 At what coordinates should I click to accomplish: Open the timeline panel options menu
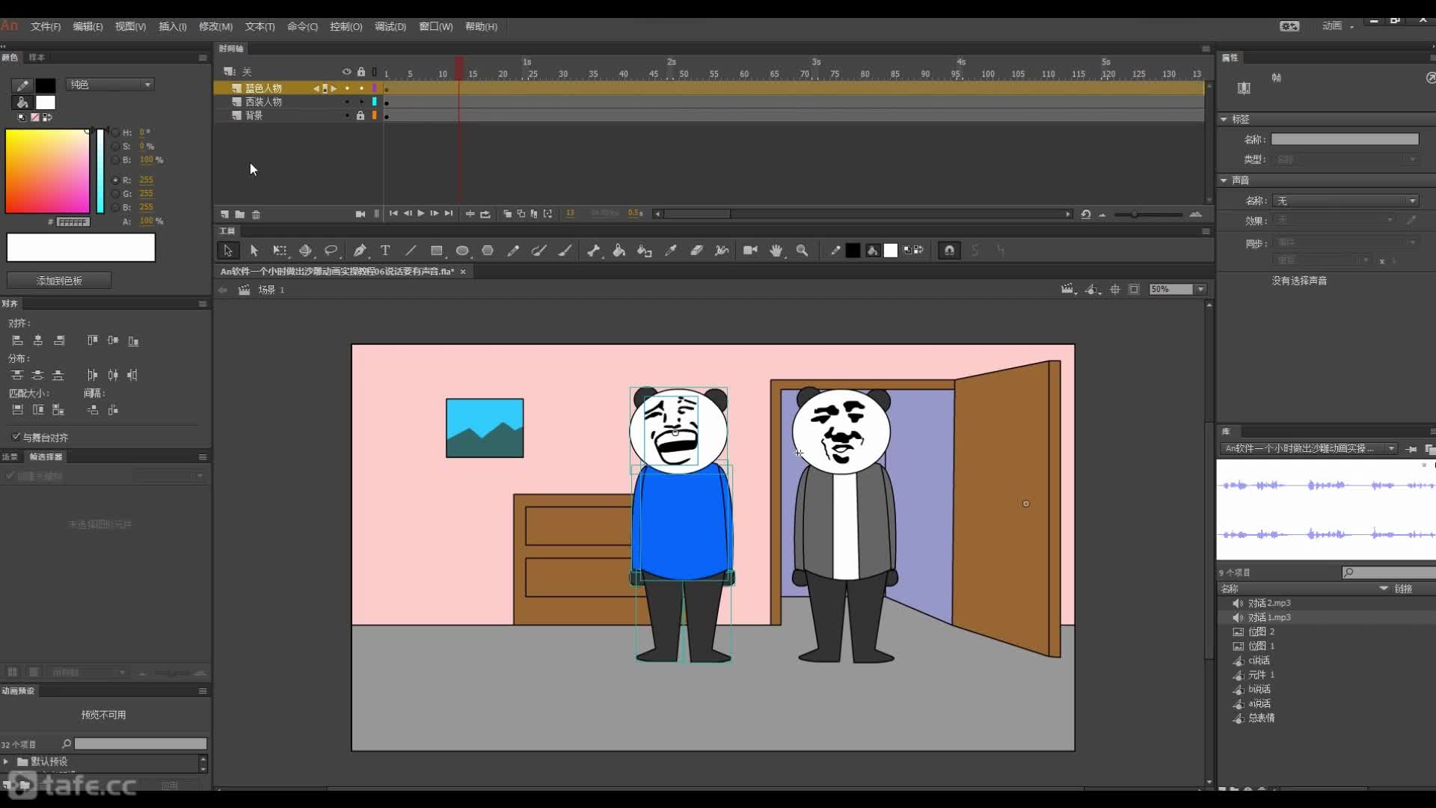pyautogui.click(x=1206, y=49)
